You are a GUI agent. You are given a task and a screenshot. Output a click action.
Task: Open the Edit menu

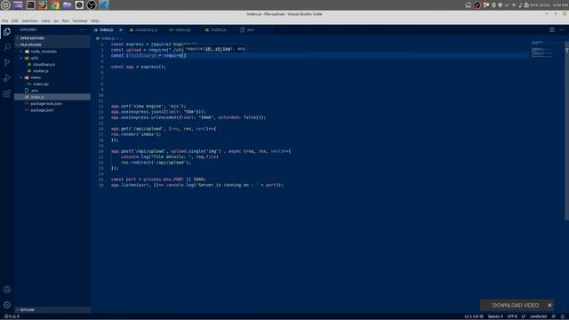[x=14, y=20]
